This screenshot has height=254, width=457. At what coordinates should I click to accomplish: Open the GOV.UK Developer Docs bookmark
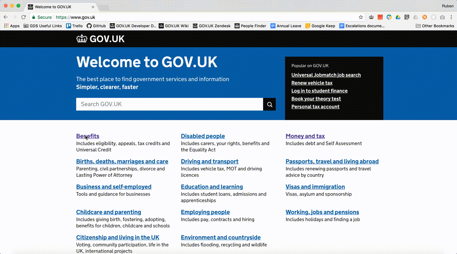click(133, 26)
